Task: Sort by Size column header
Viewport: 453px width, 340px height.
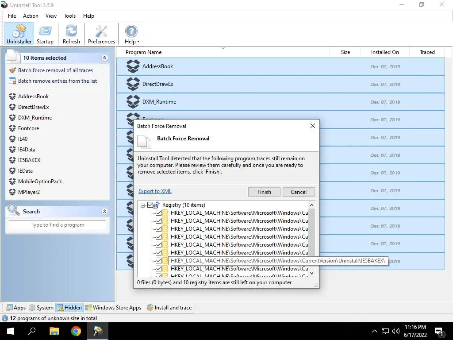Action: (x=345, y=52)
